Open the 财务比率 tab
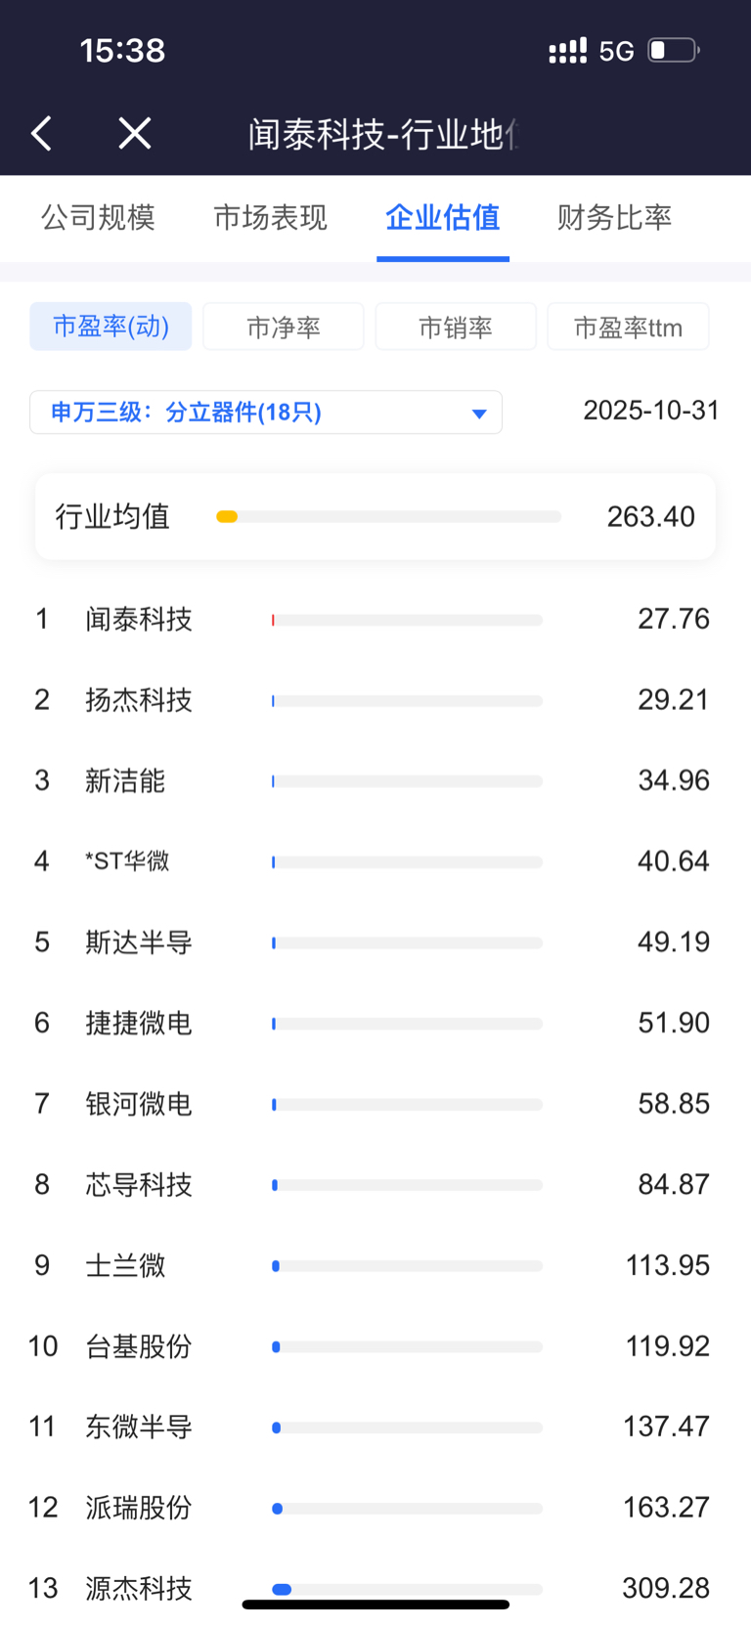751x1626 pixels. pos(614,218)
